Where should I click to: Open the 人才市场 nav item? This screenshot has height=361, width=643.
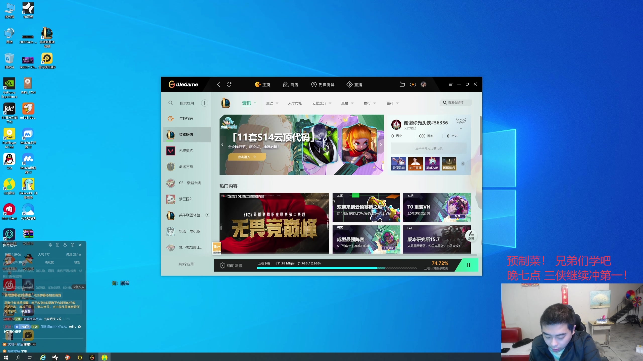[295, 103]
